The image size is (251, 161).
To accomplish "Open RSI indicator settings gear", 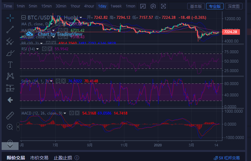I will 44,49.
